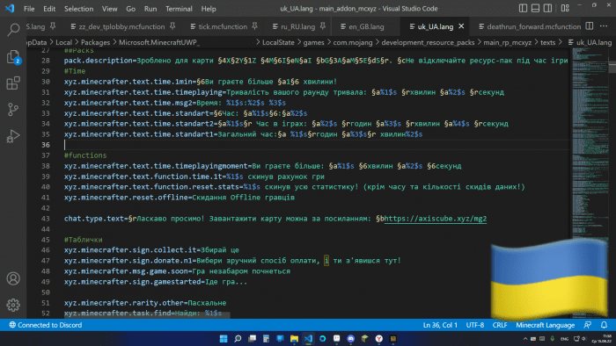
Task: Expand the games breadcrumb
Action: 313,42
